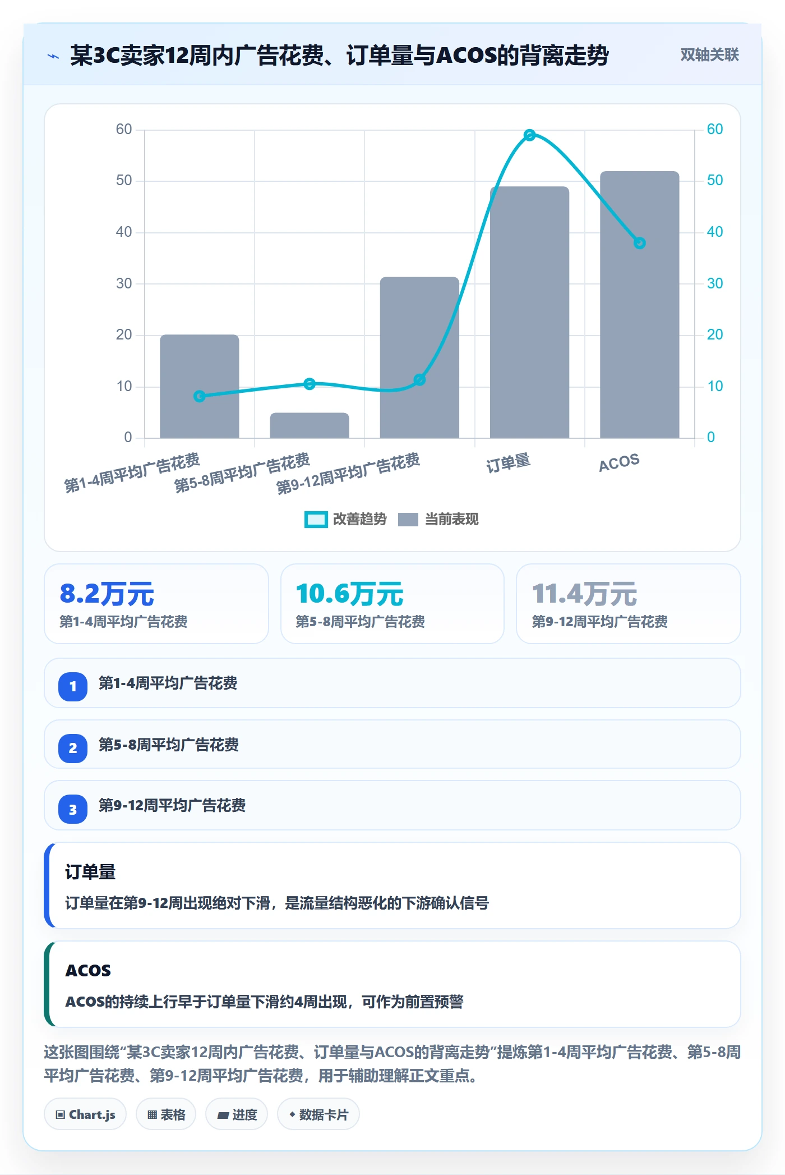
Task: Click the 订单量 x-axis label
Action: [x=508, y=463]
